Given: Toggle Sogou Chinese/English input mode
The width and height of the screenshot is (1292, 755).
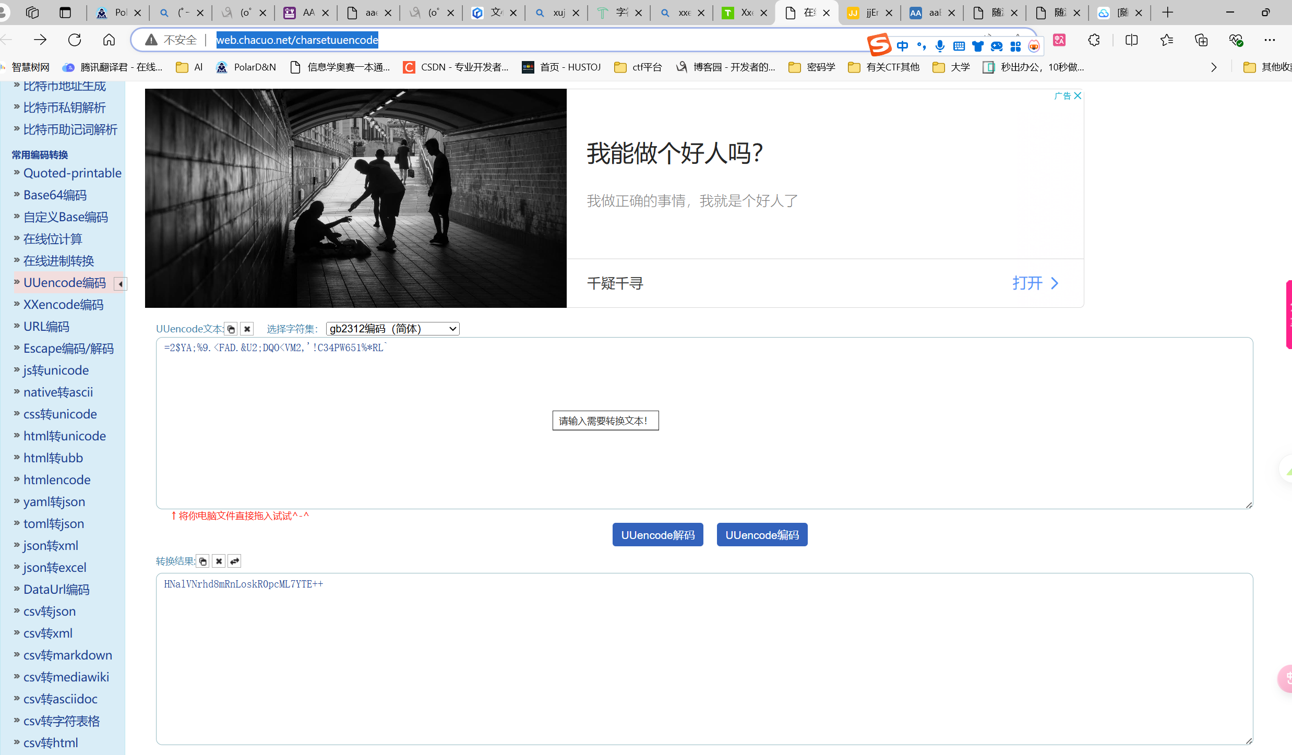Looking at the screenshot, I should pyautogui.click(x=902, y=46).
